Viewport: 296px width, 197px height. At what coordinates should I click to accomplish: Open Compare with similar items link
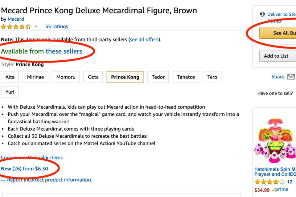click(32, 158)
